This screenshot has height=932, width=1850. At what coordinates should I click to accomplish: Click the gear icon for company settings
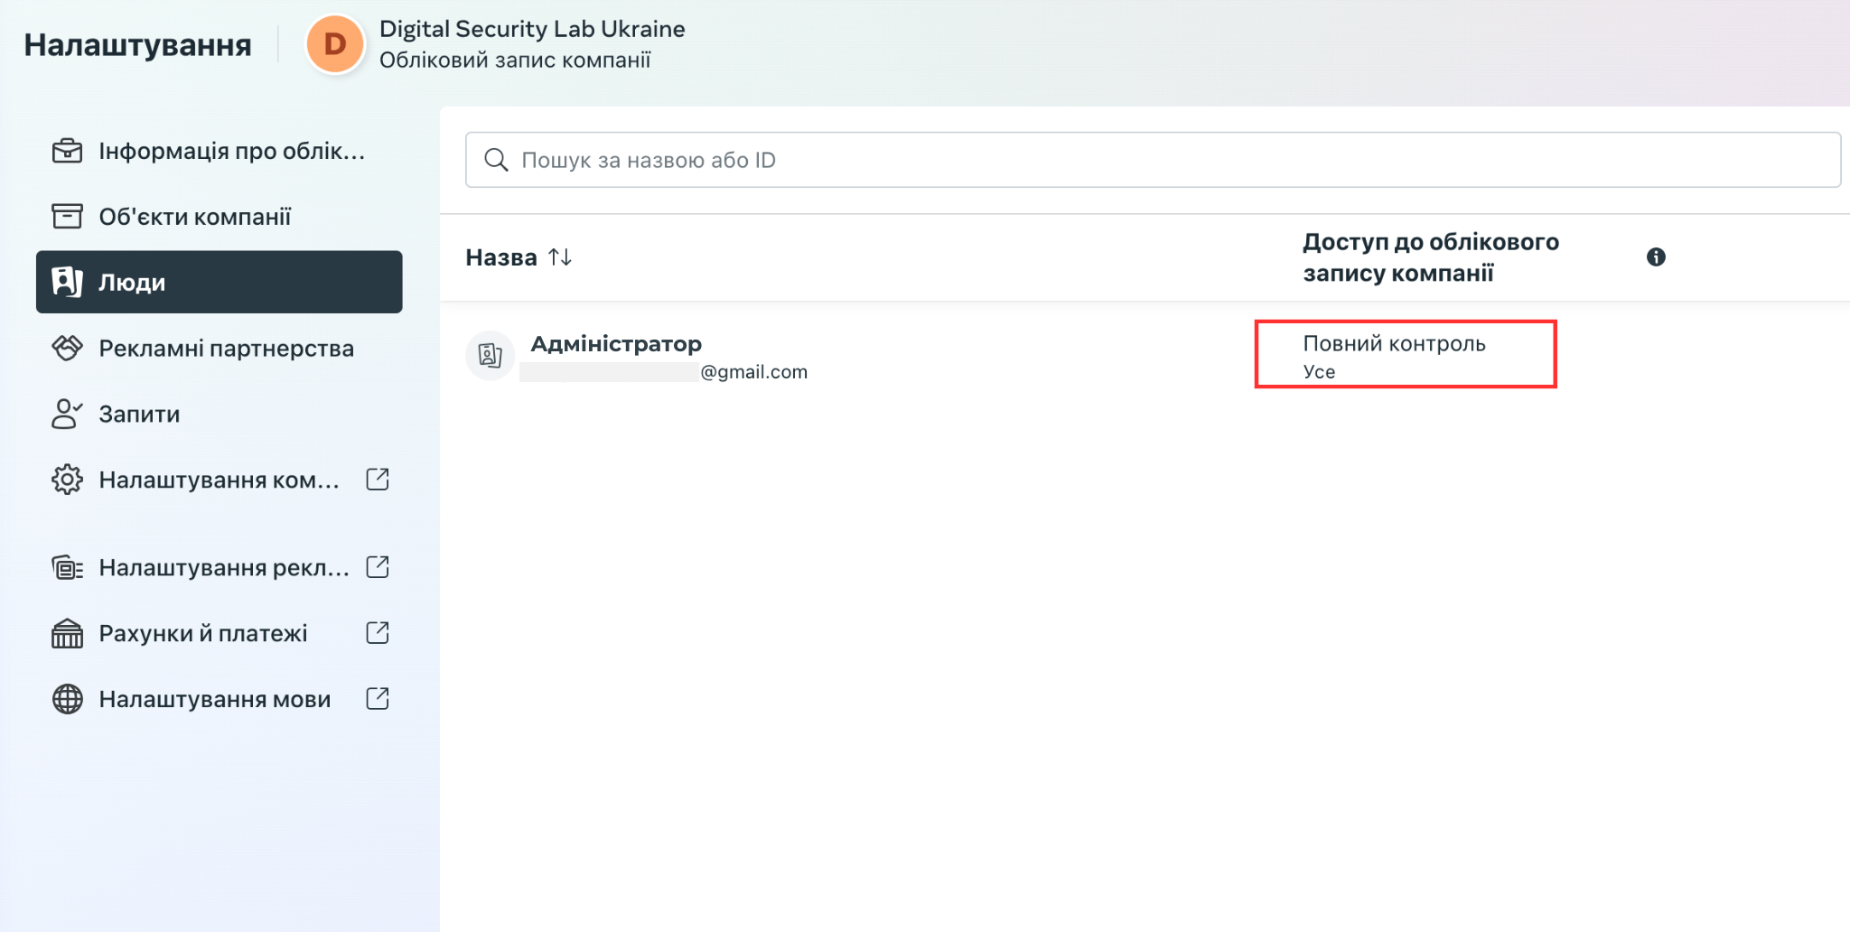tap(67, 480)
